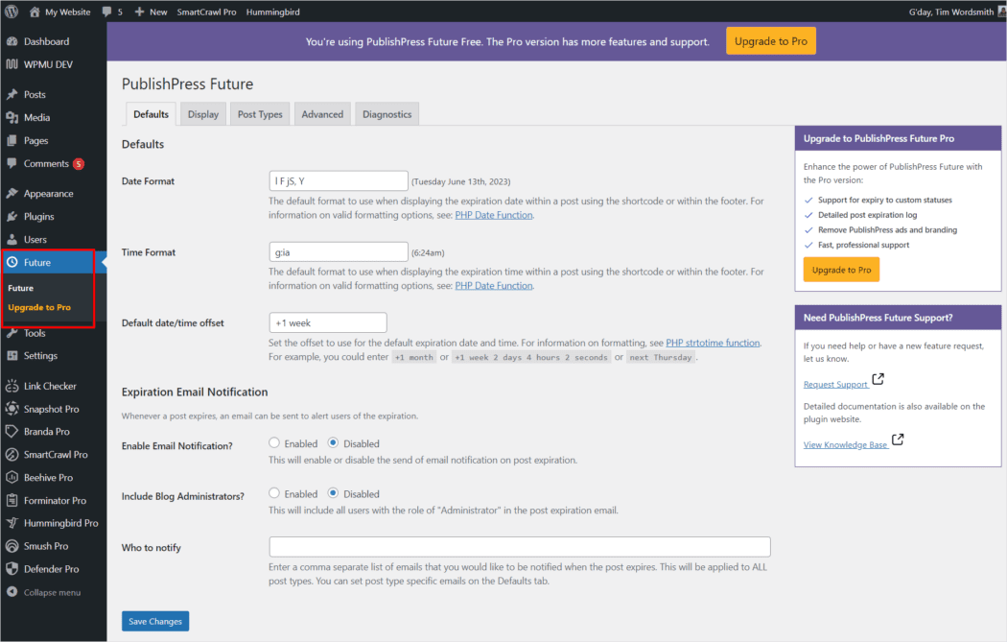The image size is (1007, 642).
Task: Click the Smush Pro sidebar icon
Action: (12, 546)
